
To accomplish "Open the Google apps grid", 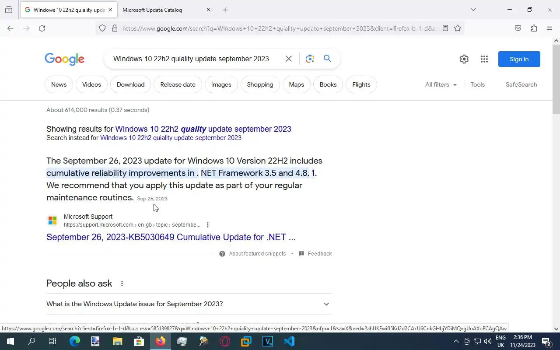I will (484, 59).
